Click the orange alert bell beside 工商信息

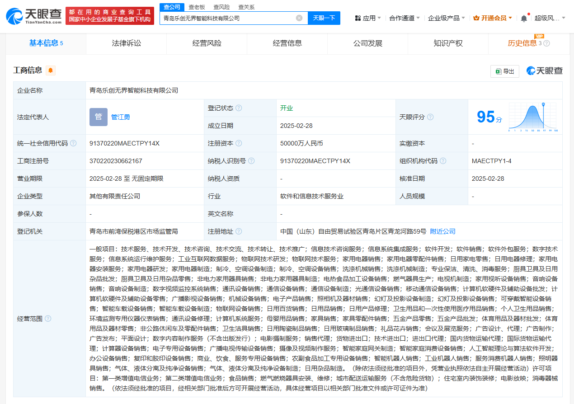tap(50, 70)
